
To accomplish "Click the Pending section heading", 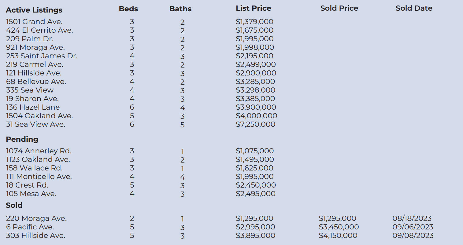I will click(x=22, y=139).
